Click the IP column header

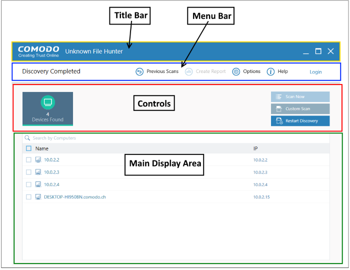255,148
